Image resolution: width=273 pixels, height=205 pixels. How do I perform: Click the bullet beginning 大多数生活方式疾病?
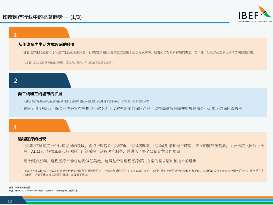coord(68,63)
